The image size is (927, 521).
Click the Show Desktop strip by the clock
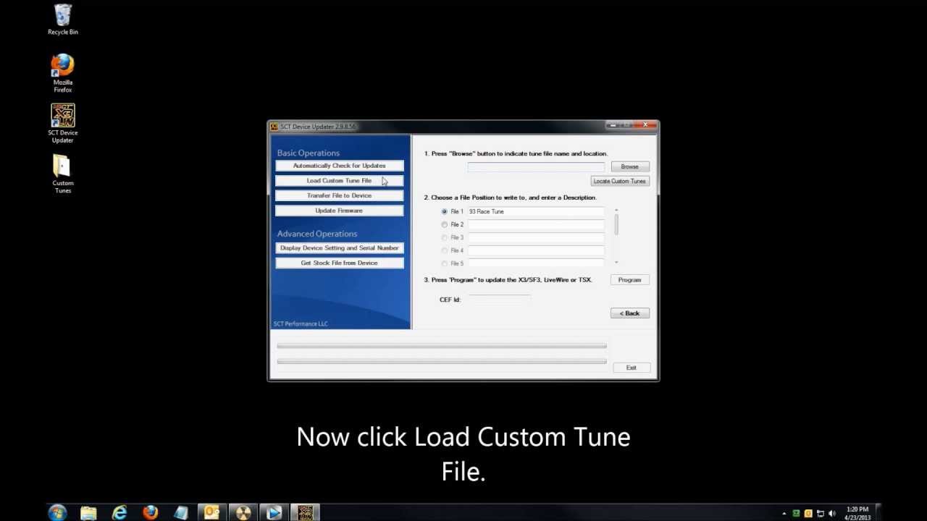click(878, 513)
